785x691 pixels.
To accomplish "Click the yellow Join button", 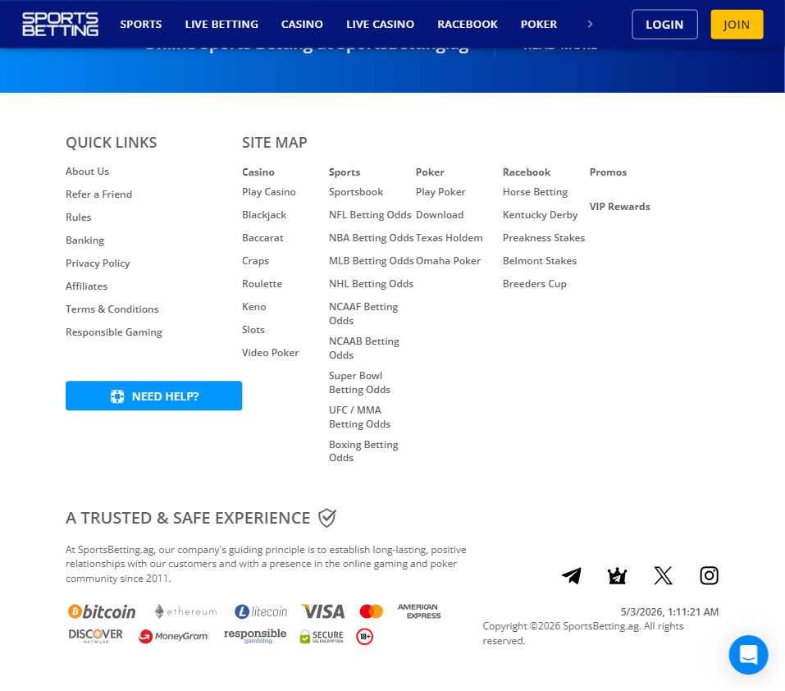I will (x=737, y=24).
